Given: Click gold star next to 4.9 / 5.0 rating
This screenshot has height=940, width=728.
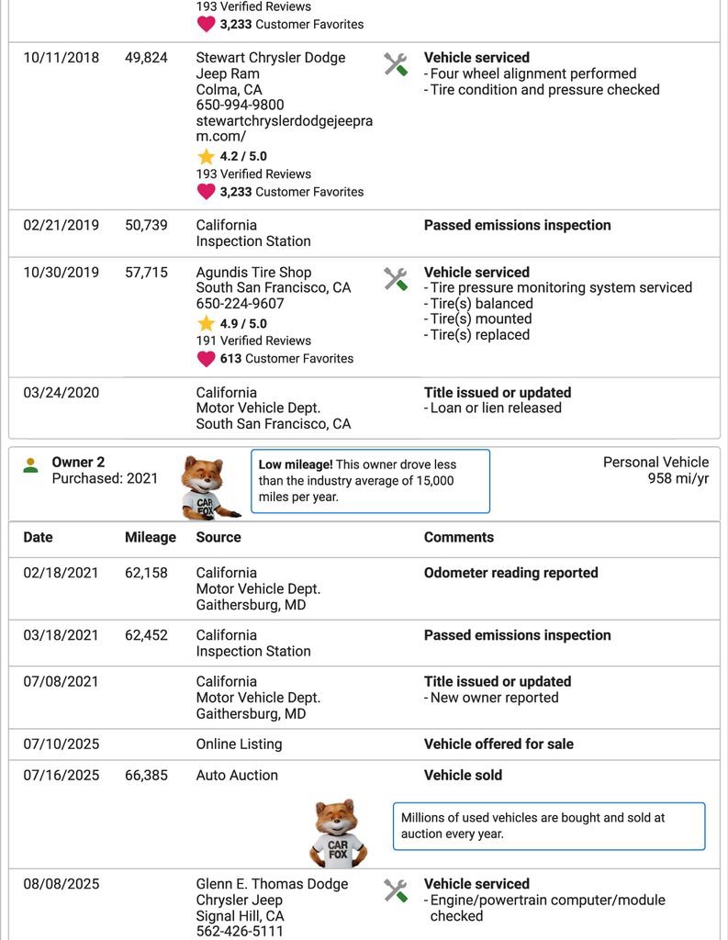Looking at the screenshot, I should [x=206, y=324].
